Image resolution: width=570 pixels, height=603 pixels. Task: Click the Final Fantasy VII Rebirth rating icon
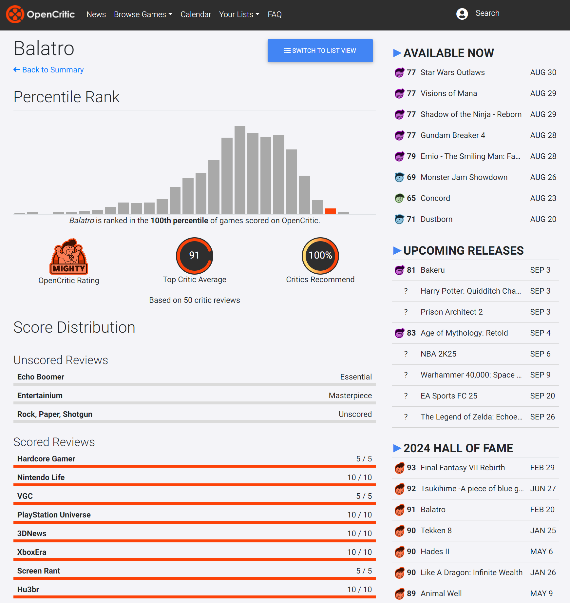399,468
